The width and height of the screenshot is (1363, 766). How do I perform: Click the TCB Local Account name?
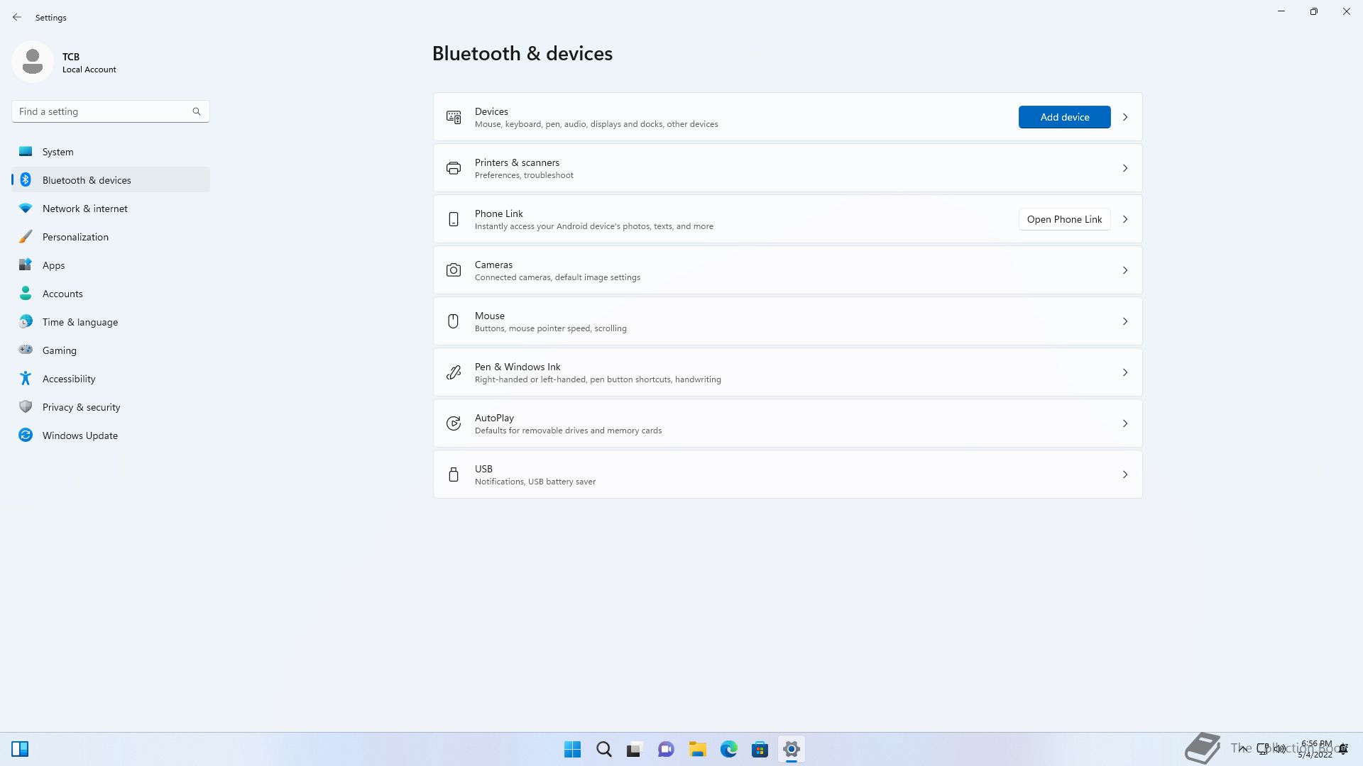point(89,62)
